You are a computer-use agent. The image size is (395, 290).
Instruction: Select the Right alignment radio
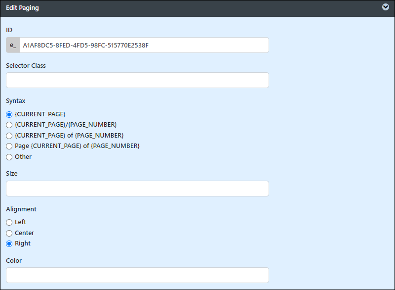click(9, 244)
